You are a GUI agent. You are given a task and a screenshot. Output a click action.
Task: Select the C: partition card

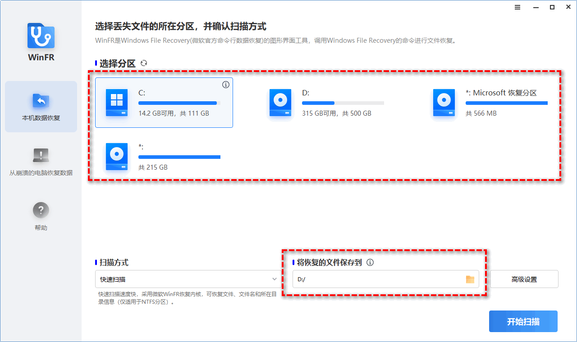click(164, 103)
